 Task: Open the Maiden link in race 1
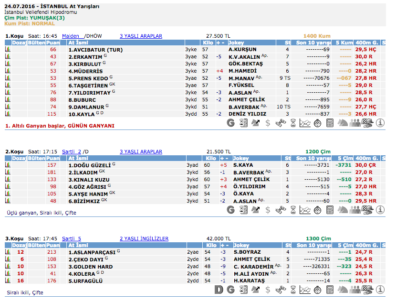(71, 36)
